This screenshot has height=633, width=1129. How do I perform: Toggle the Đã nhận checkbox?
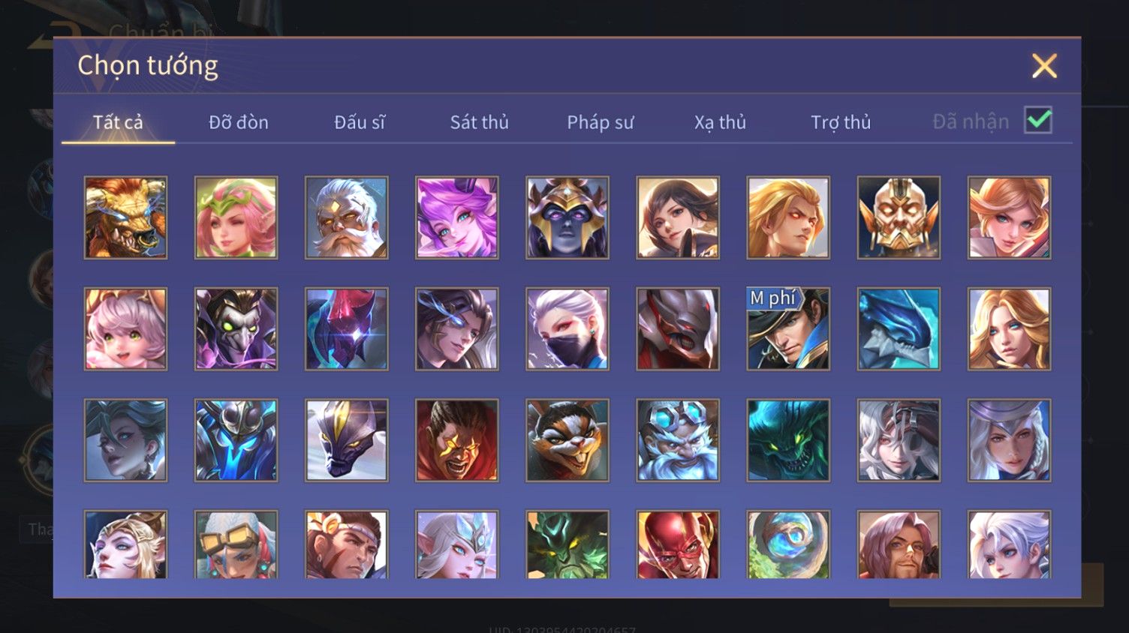click(1038, 121)
